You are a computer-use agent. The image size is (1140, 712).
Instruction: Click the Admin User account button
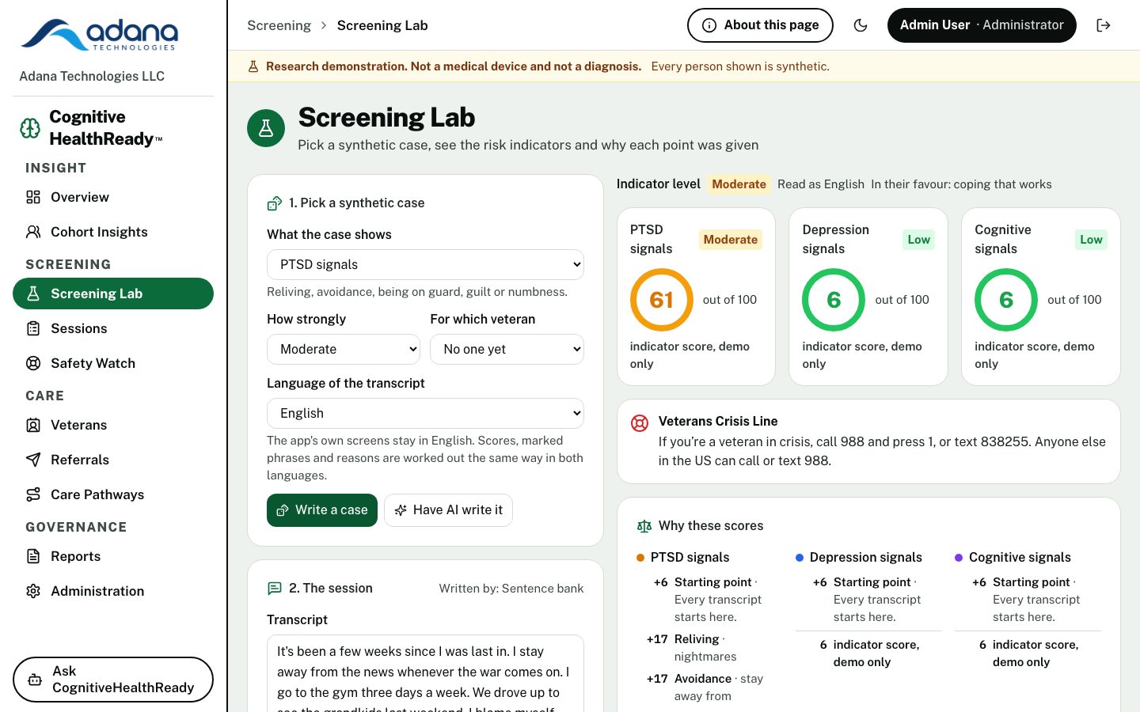[x=982, y=25]
